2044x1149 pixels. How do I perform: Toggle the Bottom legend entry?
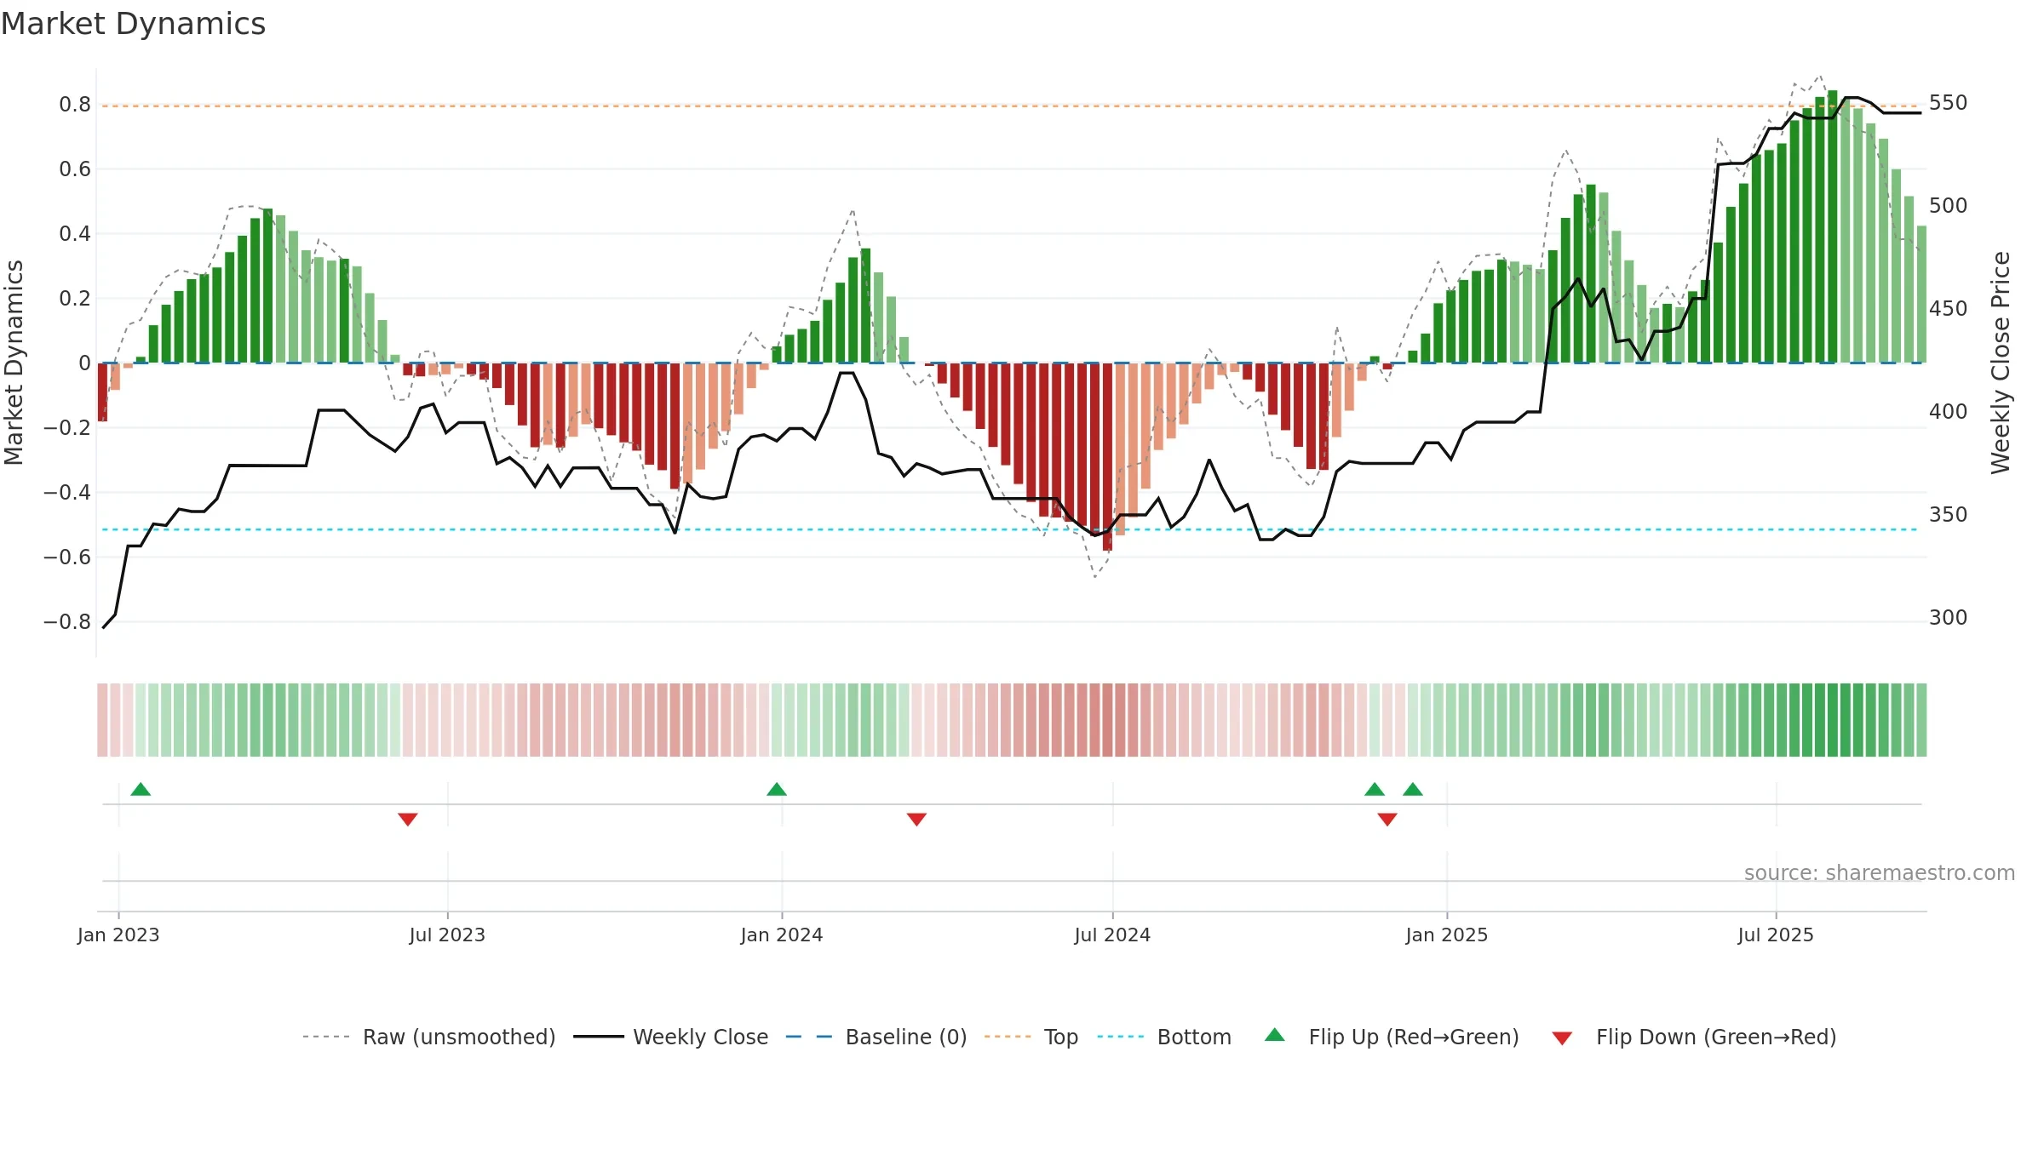coord(1164,1037)
